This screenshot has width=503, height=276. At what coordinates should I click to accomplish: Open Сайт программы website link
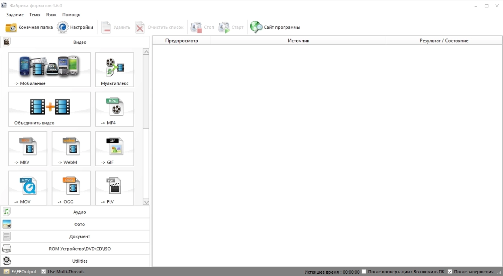tap(275, 28)
